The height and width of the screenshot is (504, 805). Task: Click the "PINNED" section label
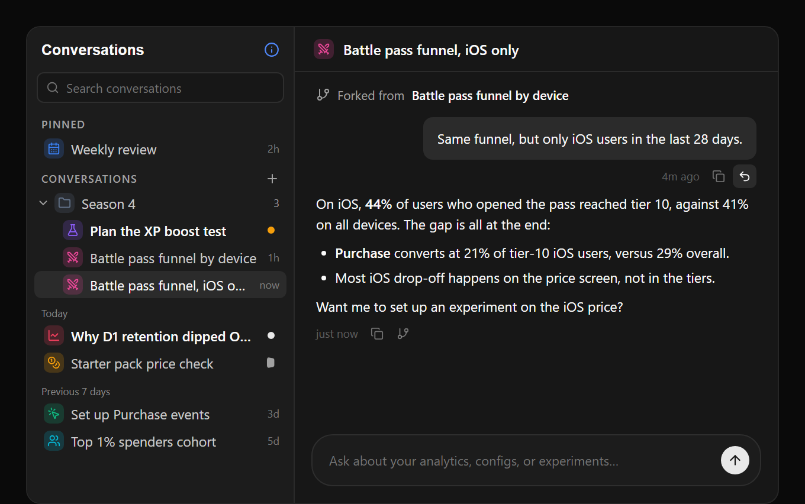pyautogui.click(x=63, y=125)
